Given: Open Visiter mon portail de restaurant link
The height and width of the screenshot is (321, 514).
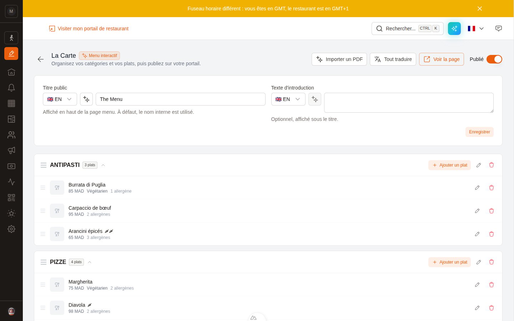Looking at the screenshot, I should 89,29.
